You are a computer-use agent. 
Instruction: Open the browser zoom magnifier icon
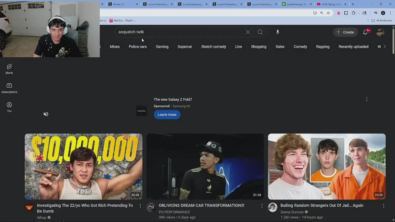tap(322, 13)
